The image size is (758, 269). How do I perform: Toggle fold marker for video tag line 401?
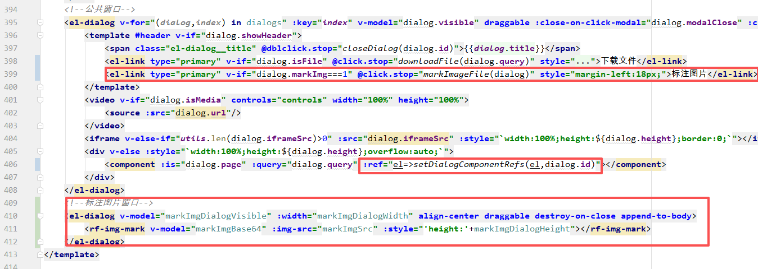[x=40, y=100]
